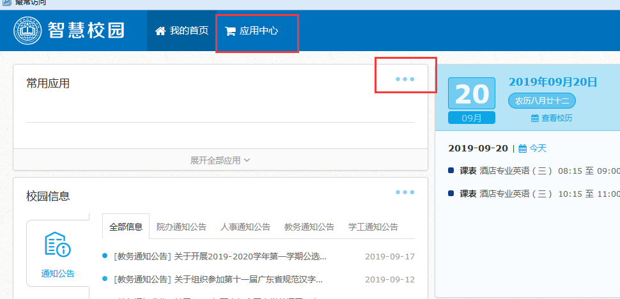Viewport: 620px width, 299px height.
Task: Click the 2019年09月20日 date heading
Action: tap(553, 82)
